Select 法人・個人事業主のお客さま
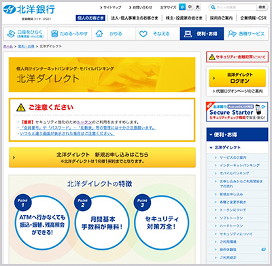Screen dimensions: 272x266 click(134, 18)
